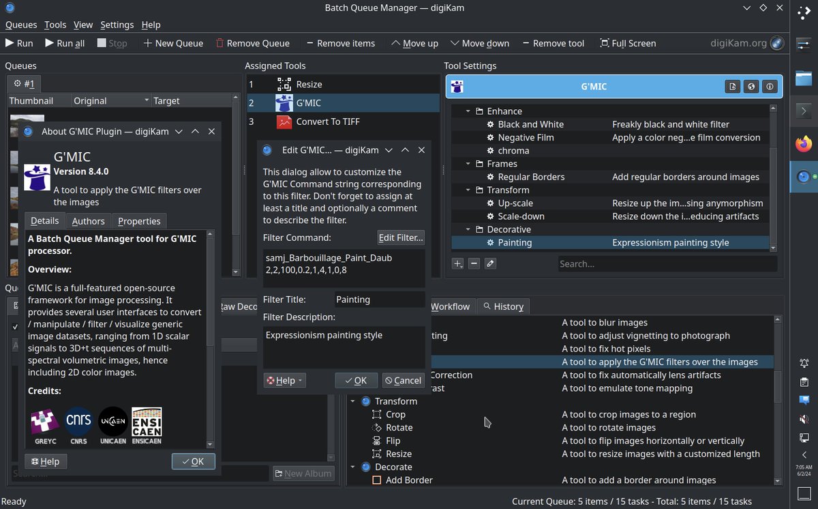
Task: Collapse the Frames filter folder
Action: [x=468, y=164]
